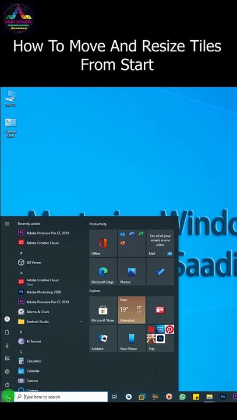Click the Productivity group header
Viewport: 237px width, 420px height.
tap(98, 224)
